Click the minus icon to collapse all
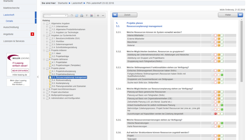249x140 pixels. [x=103, y=15]
